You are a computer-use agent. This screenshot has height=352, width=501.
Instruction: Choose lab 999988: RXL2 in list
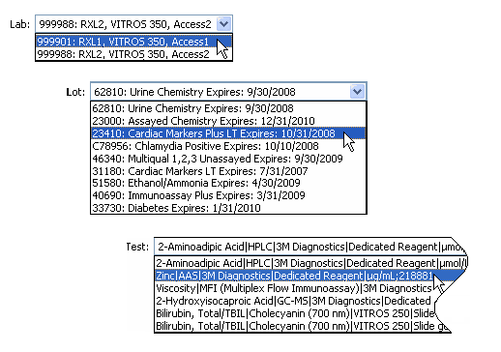[133, 54]
